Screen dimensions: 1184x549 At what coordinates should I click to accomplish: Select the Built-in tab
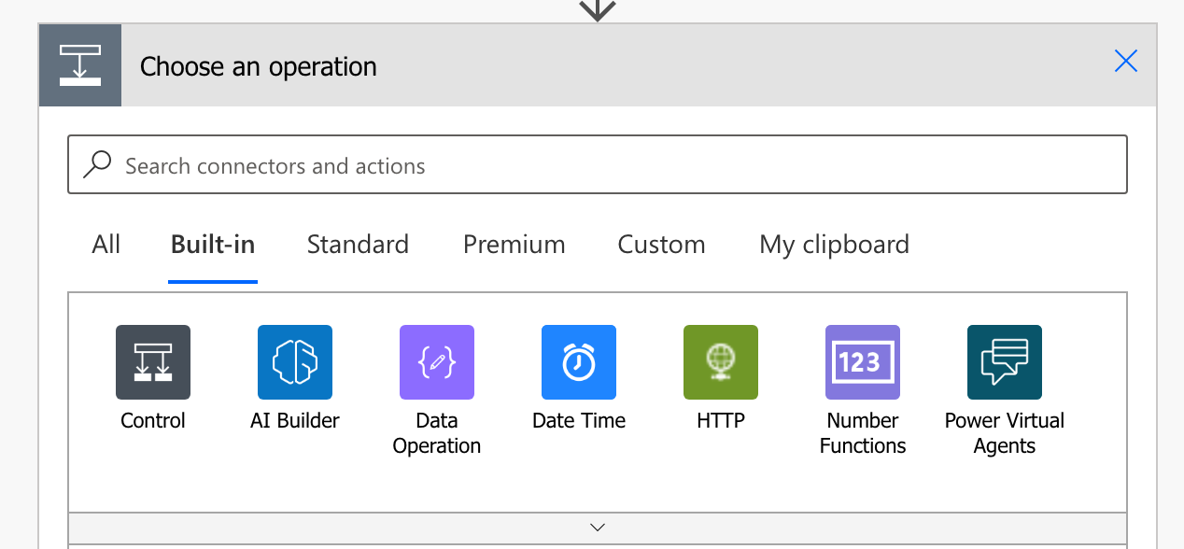213,245
